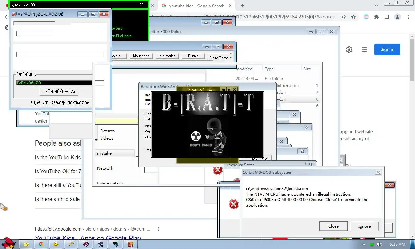The height and width of the screenshot is (249, 415).
Task: Close the Nytewish V1.00 window
Action: tap(141, 5)
